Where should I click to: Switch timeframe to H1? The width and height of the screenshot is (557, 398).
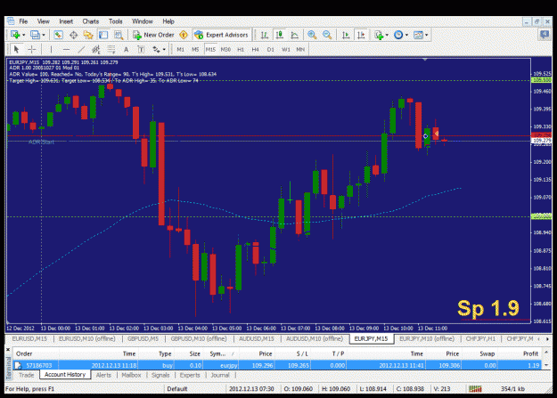[x=241, y=49]
